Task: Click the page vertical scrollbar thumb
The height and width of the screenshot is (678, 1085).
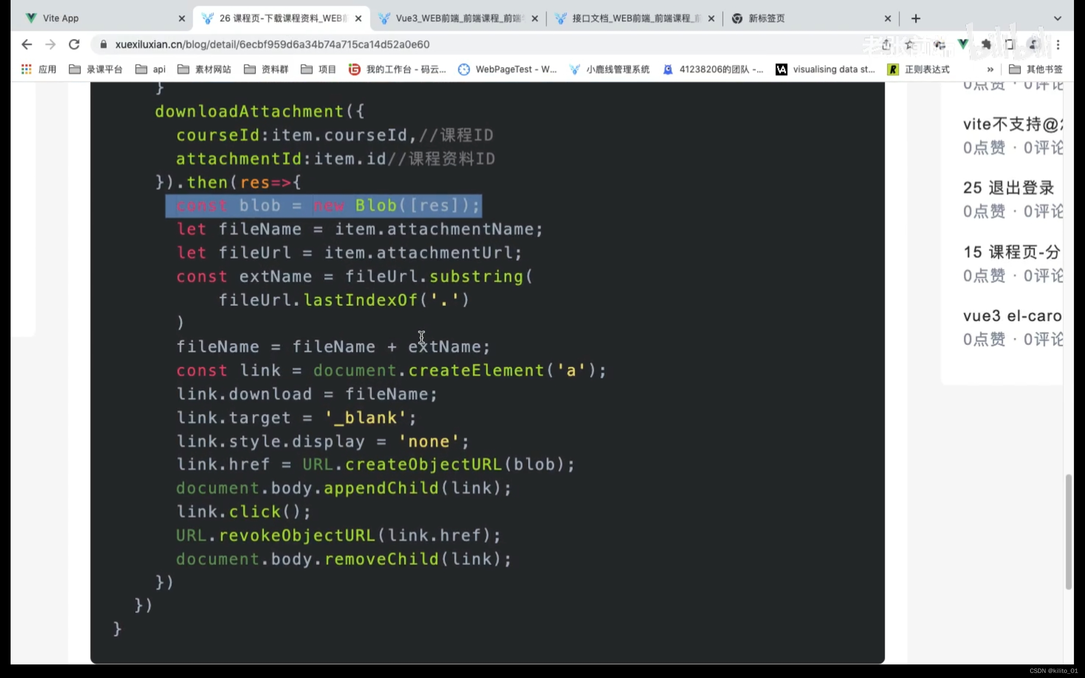Action: tap(1068, 532)
